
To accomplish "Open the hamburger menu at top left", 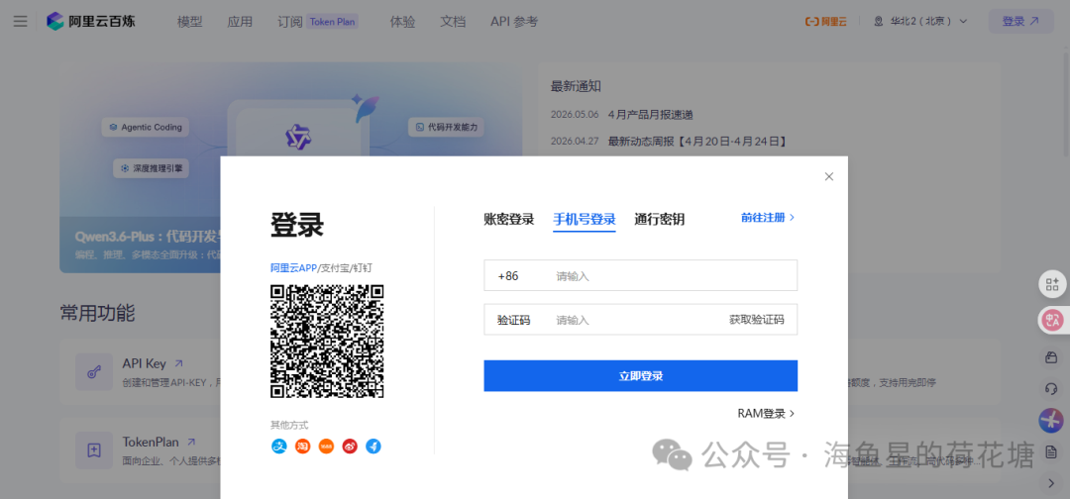I will point(21,21).
